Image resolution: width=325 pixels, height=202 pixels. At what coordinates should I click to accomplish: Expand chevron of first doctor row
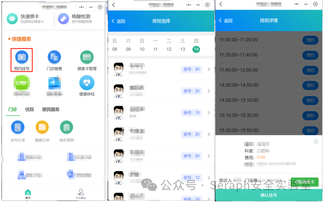pos(209,69)
